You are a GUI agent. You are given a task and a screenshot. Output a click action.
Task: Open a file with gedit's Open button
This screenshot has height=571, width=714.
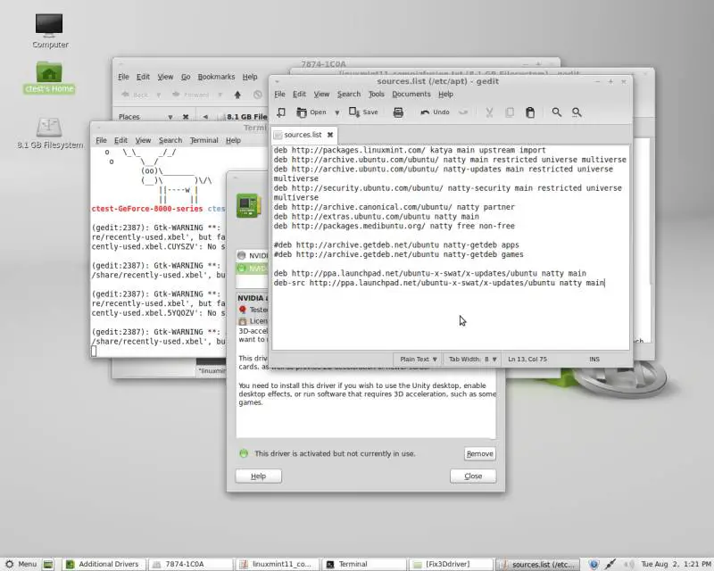pos(311,112)
